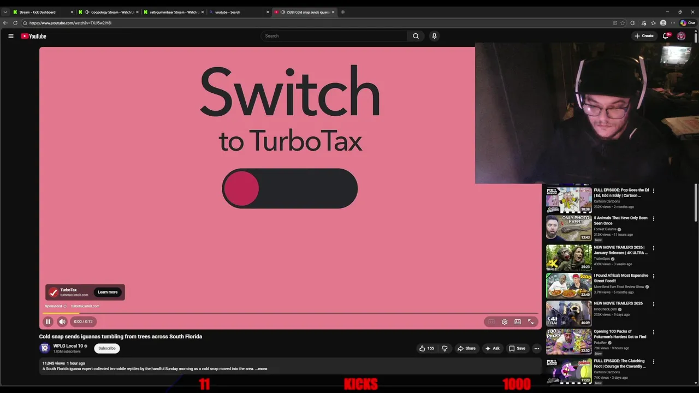Open the January Releases 4K trailers thumbnail
699x393 pixels.
pos(569,258)
